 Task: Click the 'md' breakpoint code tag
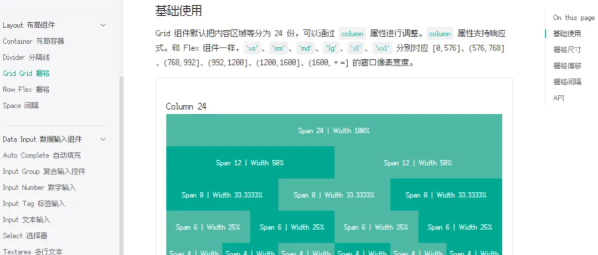point(306,48)
